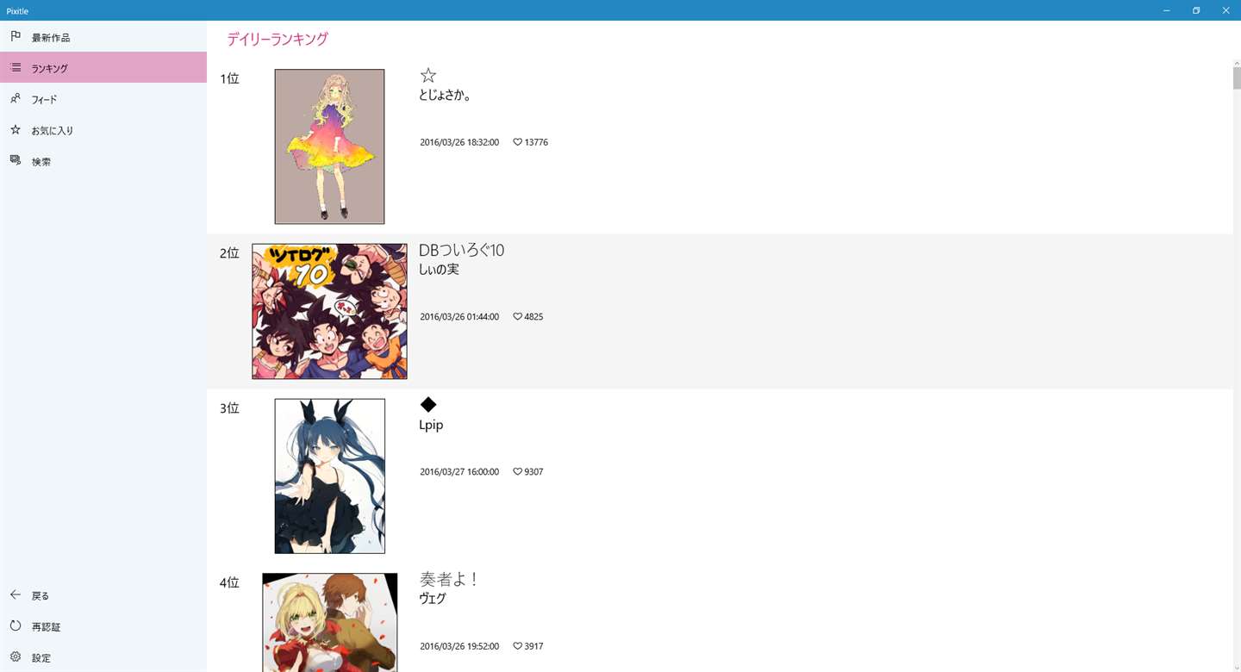Click the heart icon beside 13776
This screenshot has width=1241, height=672.
(518, 142)
